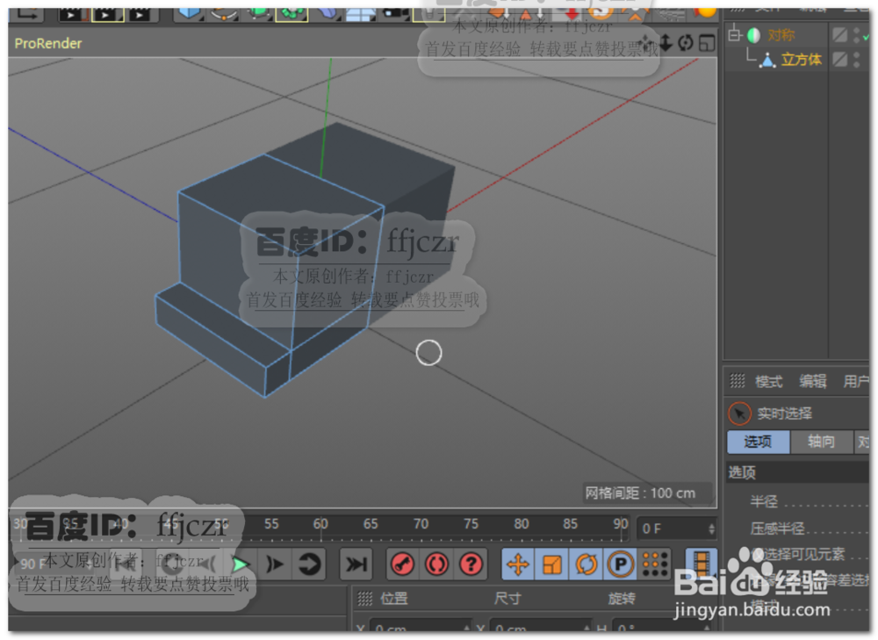Click the coordinates panel grip dots icon
The image size is (878, 640).
tap(365, 599)
